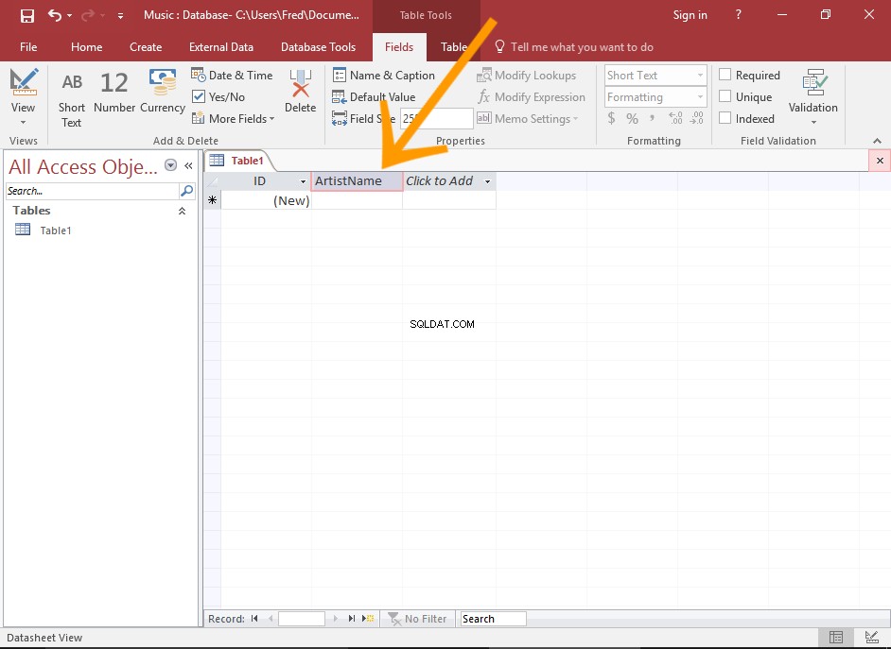Enable the Indexed checkbox
This screenshot has width=891, height=649.
click(725, 118)
